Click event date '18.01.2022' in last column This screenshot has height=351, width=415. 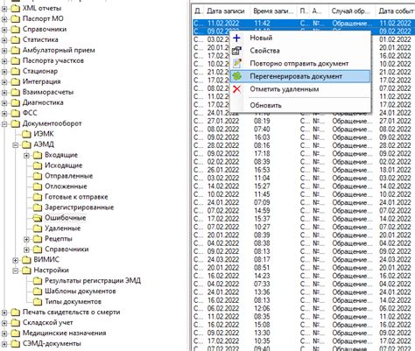click(x=395, y=170)
